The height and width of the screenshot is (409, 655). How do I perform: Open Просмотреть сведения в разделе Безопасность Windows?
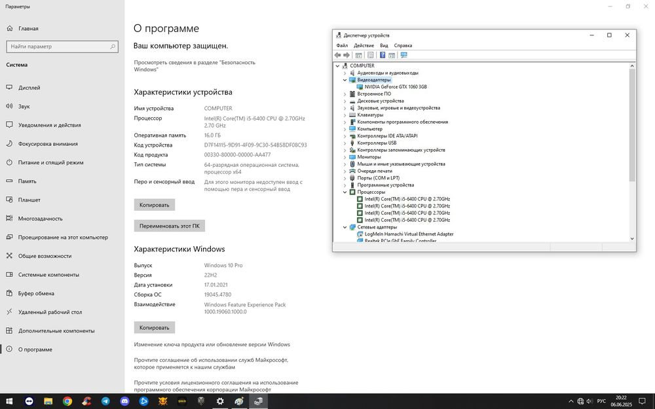[195, 66]
